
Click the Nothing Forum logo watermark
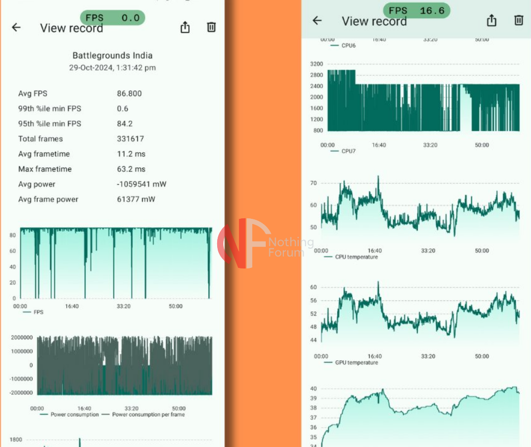point(265,243)
